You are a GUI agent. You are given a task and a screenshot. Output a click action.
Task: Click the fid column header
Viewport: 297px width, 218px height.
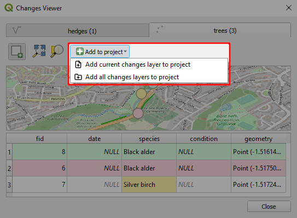pos(40,139)
